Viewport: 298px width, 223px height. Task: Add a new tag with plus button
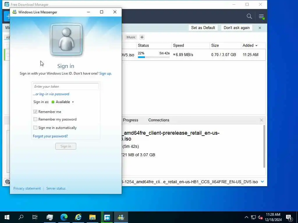coord(142,37)
